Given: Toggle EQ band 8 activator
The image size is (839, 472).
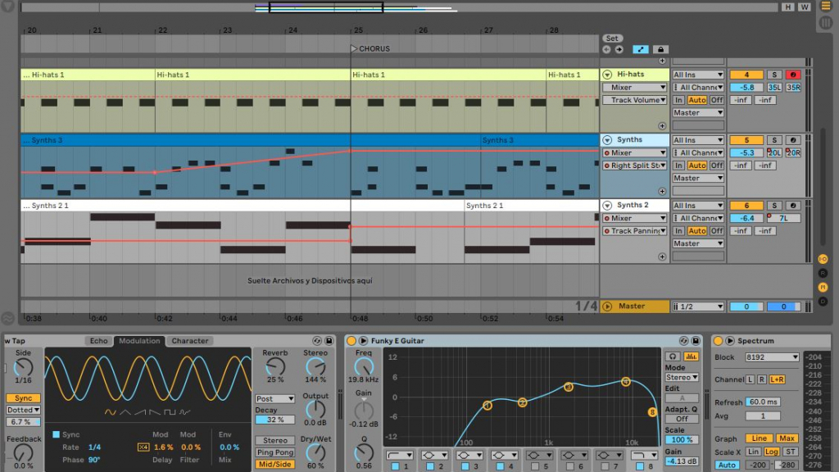Looking at the screenshot, I should 639,466.
